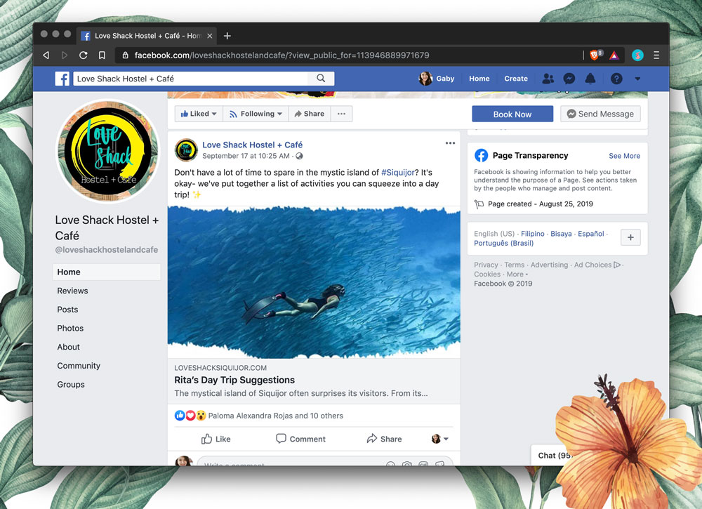This screenshot has height=509, width=702.
Task: Like the post
Action: pos(216,439)
